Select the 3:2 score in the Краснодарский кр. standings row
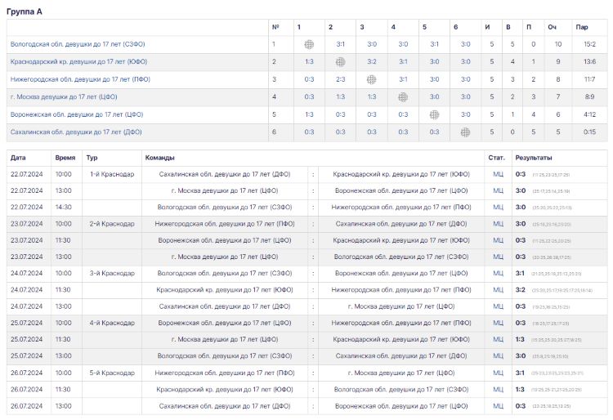Image resolution: width=613 pixels, height=420 pixels. point(372,62)
